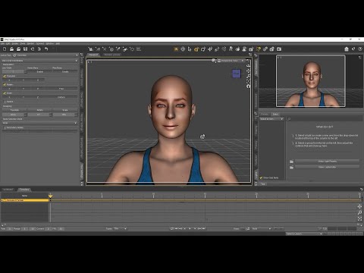Click the Line Width slider
The width and height of the screenshot is (364, 273).
pyautogui.click(x=13, y=72)
